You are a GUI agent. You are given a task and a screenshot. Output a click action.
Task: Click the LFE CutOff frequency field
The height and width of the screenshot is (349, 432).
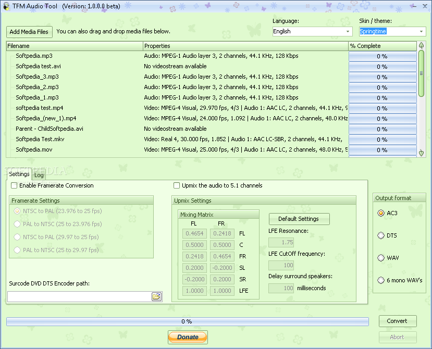coord(281,265)
